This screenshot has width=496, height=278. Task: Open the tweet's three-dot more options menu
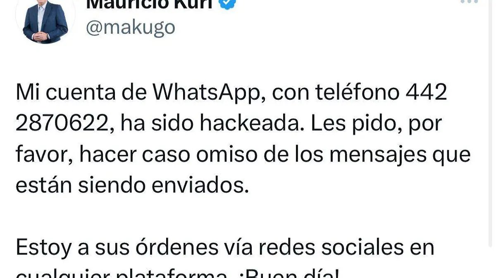469,1
